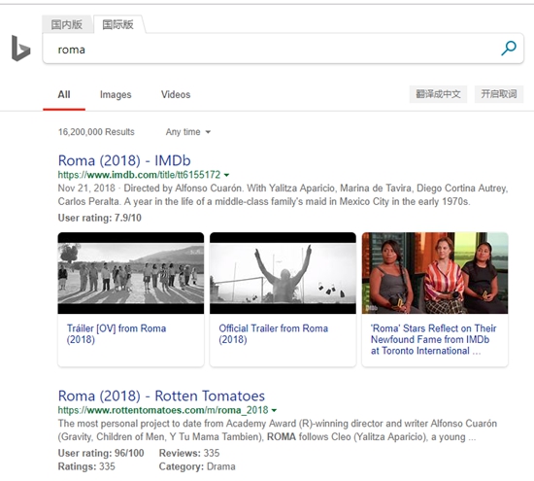Click the Ratings: 335 text
This screenshot has width=534, height=481.
pos(86,466)
